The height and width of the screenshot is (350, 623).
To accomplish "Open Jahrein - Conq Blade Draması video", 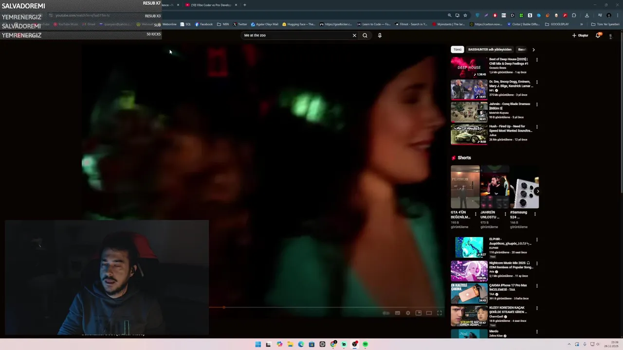I will [x=469, y=112].
